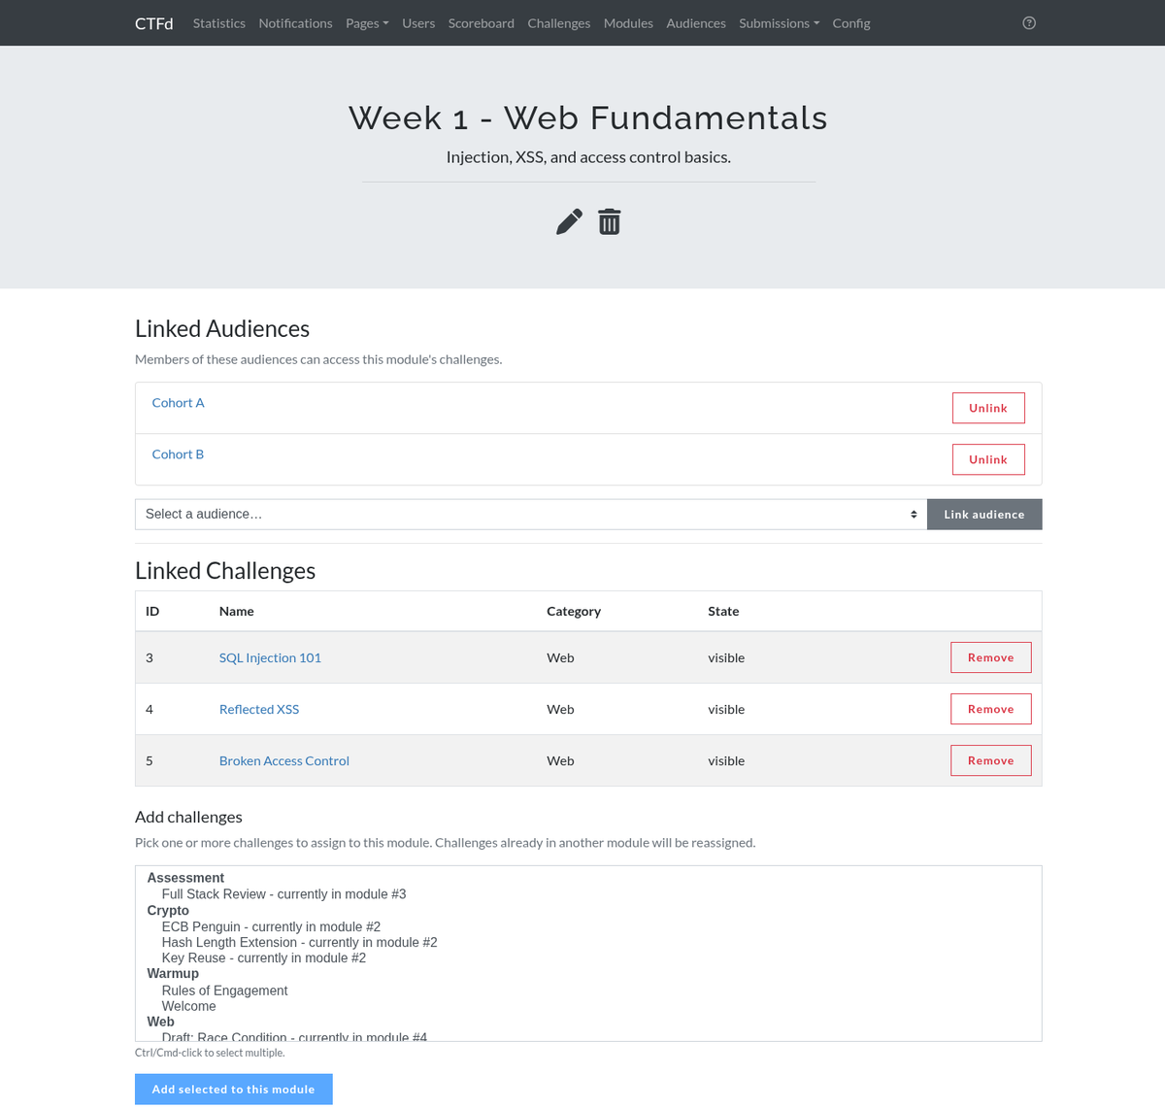Open the Select an audience combo box
1165x1108 pixels.
click(x=531, y=515)
